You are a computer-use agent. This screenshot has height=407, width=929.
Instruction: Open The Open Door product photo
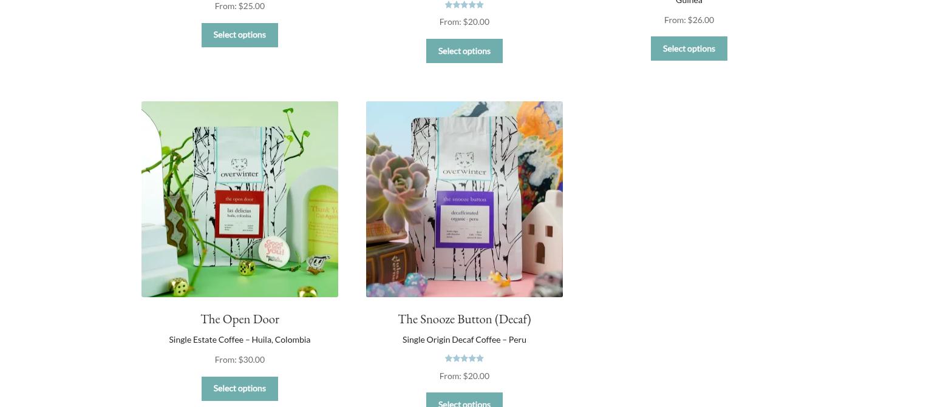click(240, 199)
